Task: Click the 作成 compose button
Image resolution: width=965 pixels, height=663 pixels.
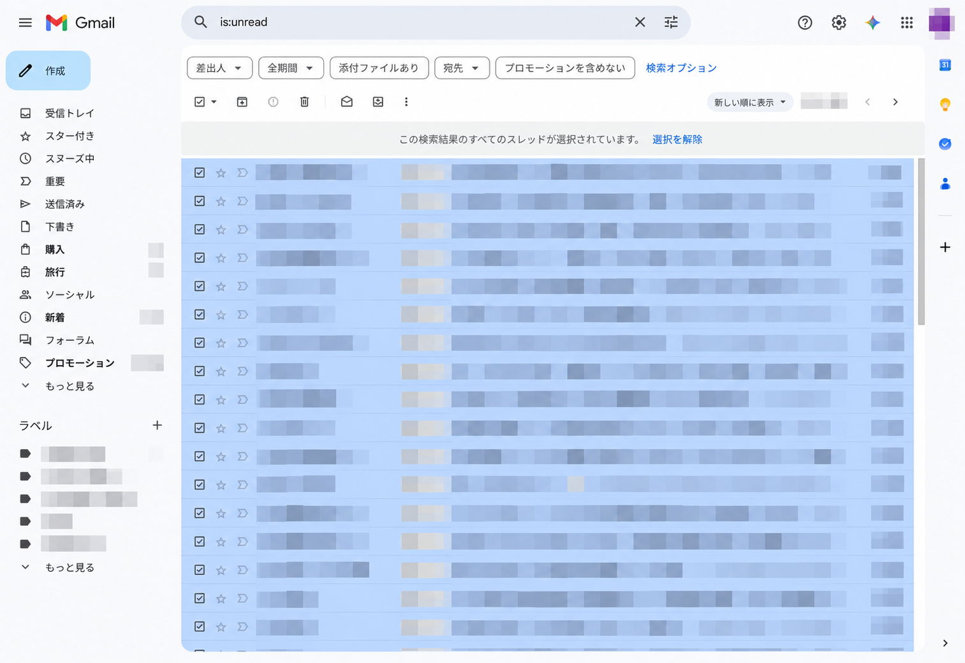Action: pos(48,71)
